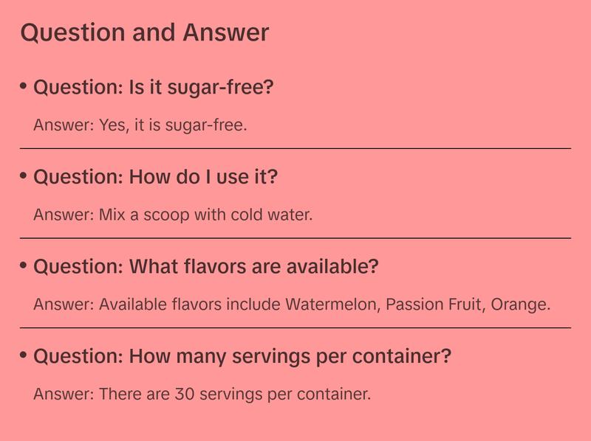Select the "Is it sugar-free?" question

coord(154,88)
